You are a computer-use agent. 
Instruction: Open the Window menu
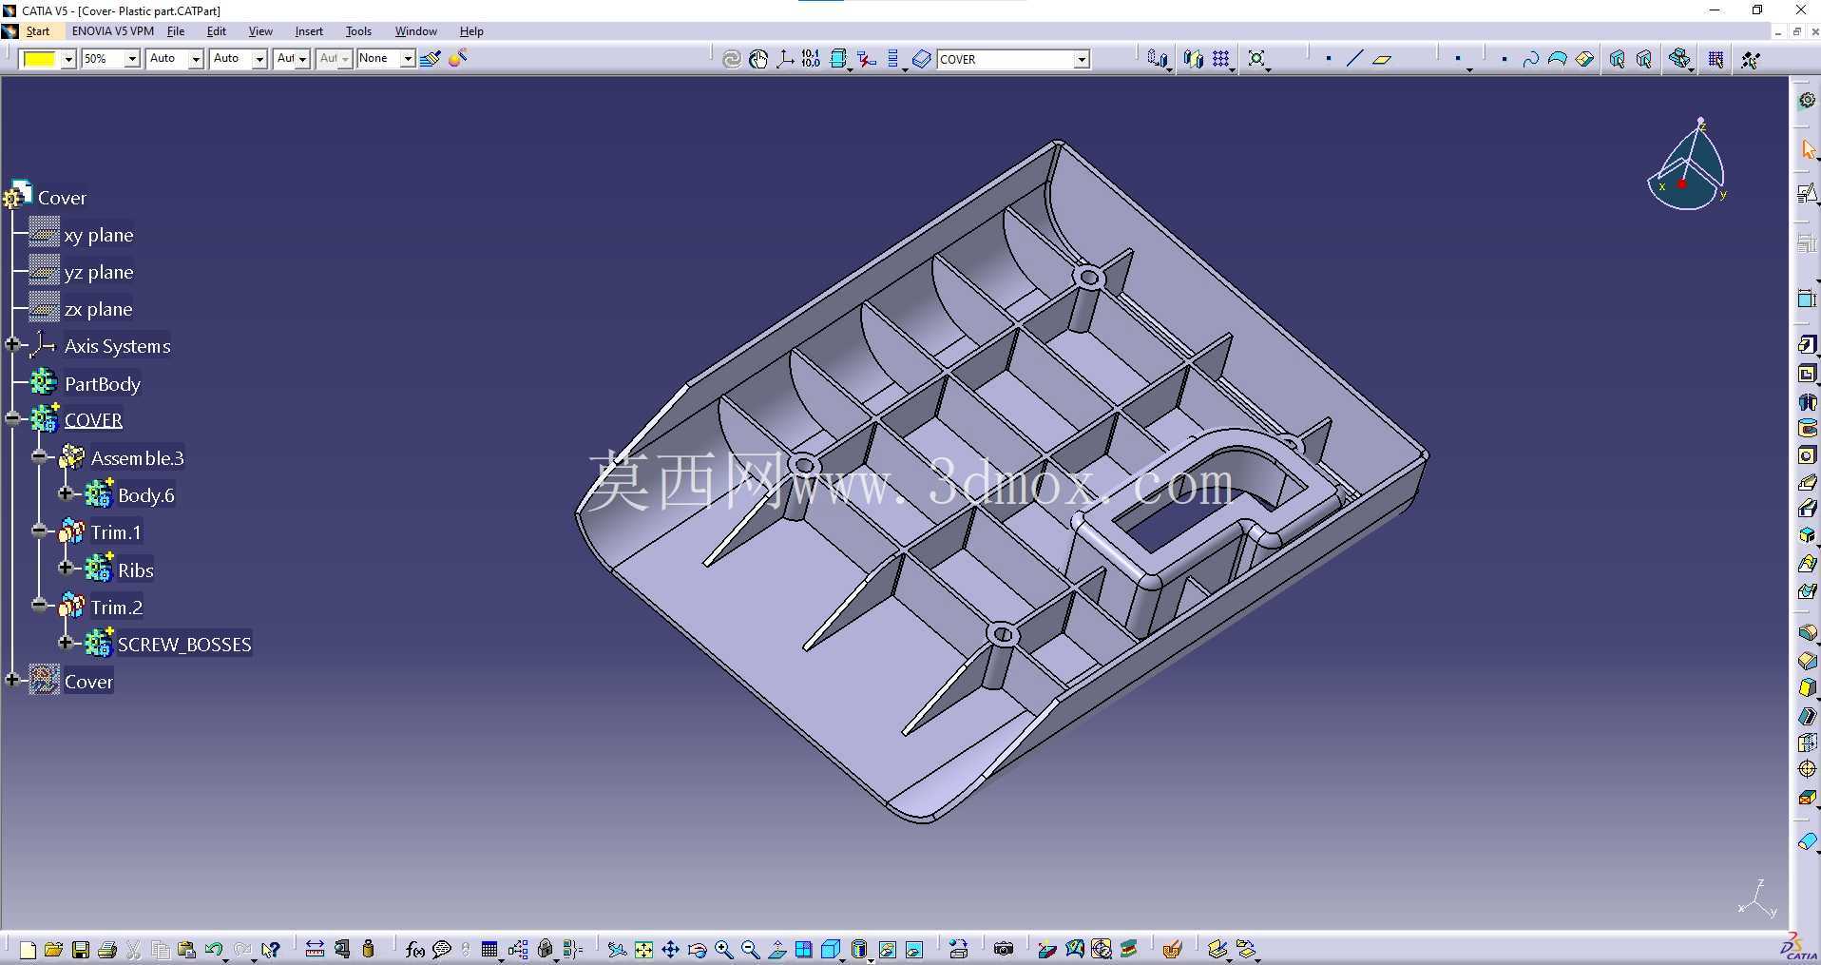click(416, 31)
